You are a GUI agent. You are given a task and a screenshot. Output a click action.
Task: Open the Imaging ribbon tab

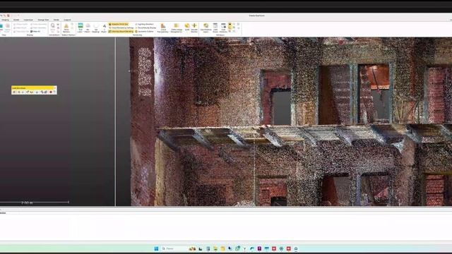click(x=5, y=20)
